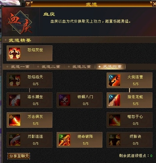This screenshot has width=156, height=163.
Task: Select the 刃影连连 skill icon
Action: coord(14,140)
